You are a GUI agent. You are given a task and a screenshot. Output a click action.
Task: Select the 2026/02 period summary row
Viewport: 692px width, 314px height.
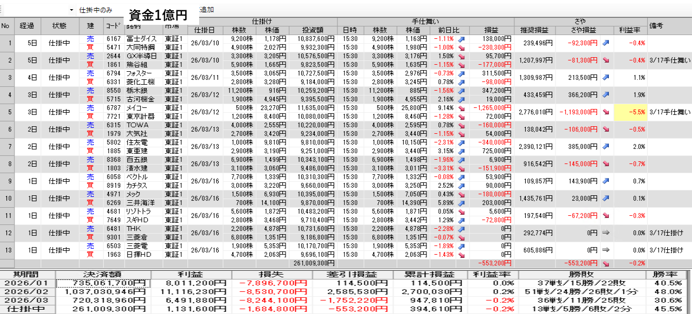(27, 292)
